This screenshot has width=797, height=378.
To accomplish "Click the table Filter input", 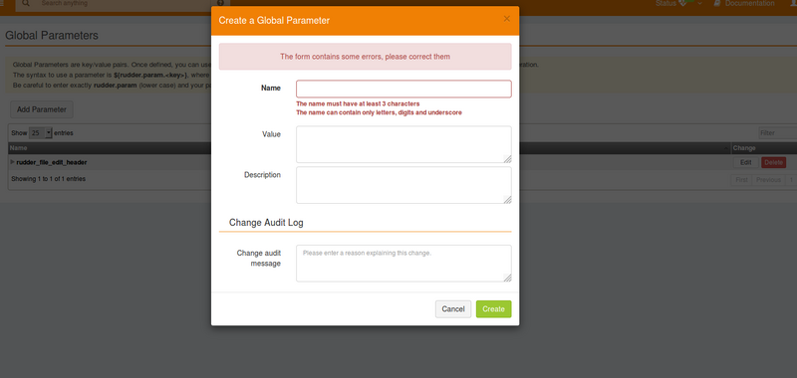I will 777,133.
